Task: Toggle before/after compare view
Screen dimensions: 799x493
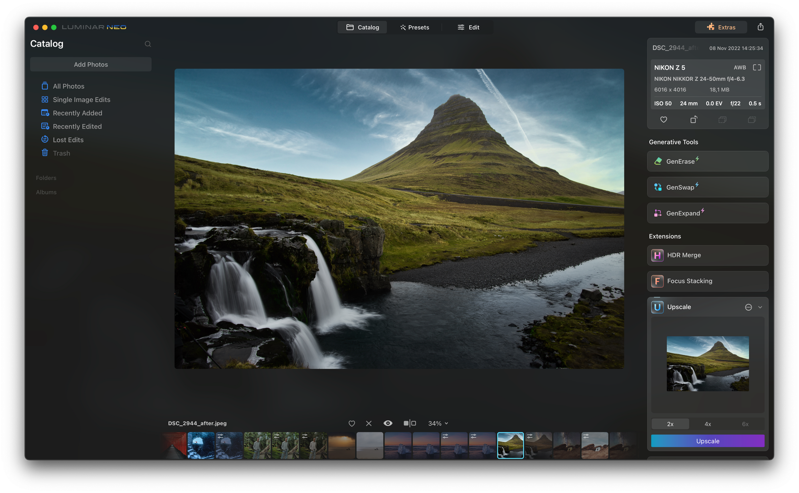Action: pyautogui.click(x=409, y=424)
